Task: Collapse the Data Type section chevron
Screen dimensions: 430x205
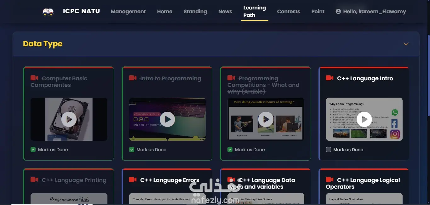Action: pyautogui.click(x=406, y=44)
